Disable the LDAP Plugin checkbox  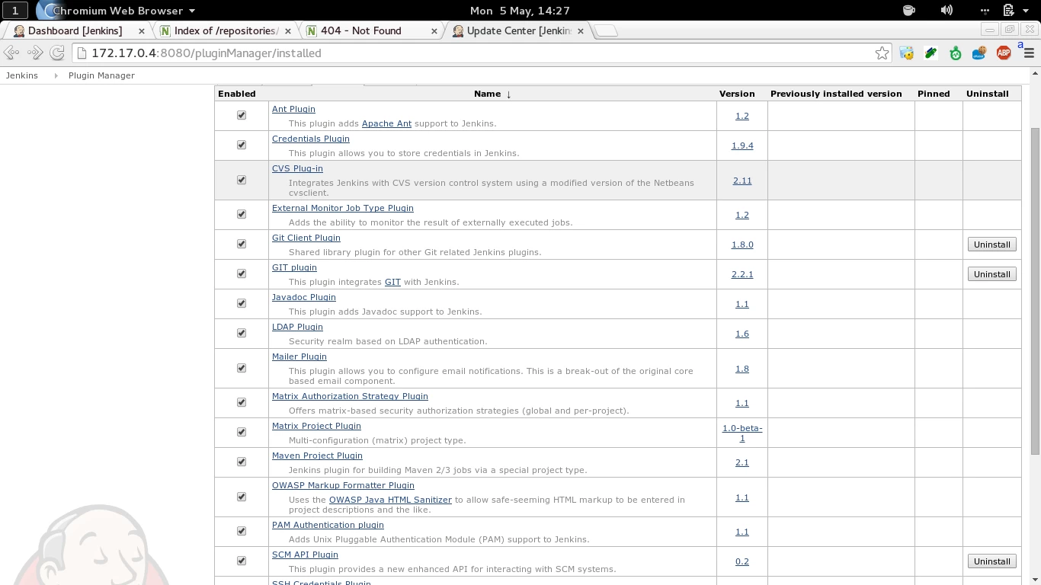click(242, 333)
